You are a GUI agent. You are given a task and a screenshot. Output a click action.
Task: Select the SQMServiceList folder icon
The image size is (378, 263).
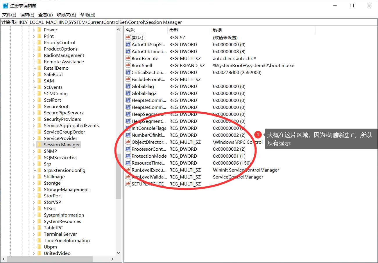click(x=40, y=157)
